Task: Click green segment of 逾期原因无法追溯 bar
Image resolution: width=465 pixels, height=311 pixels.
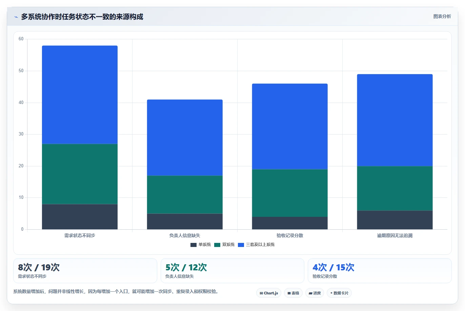Action: [395, 188]
